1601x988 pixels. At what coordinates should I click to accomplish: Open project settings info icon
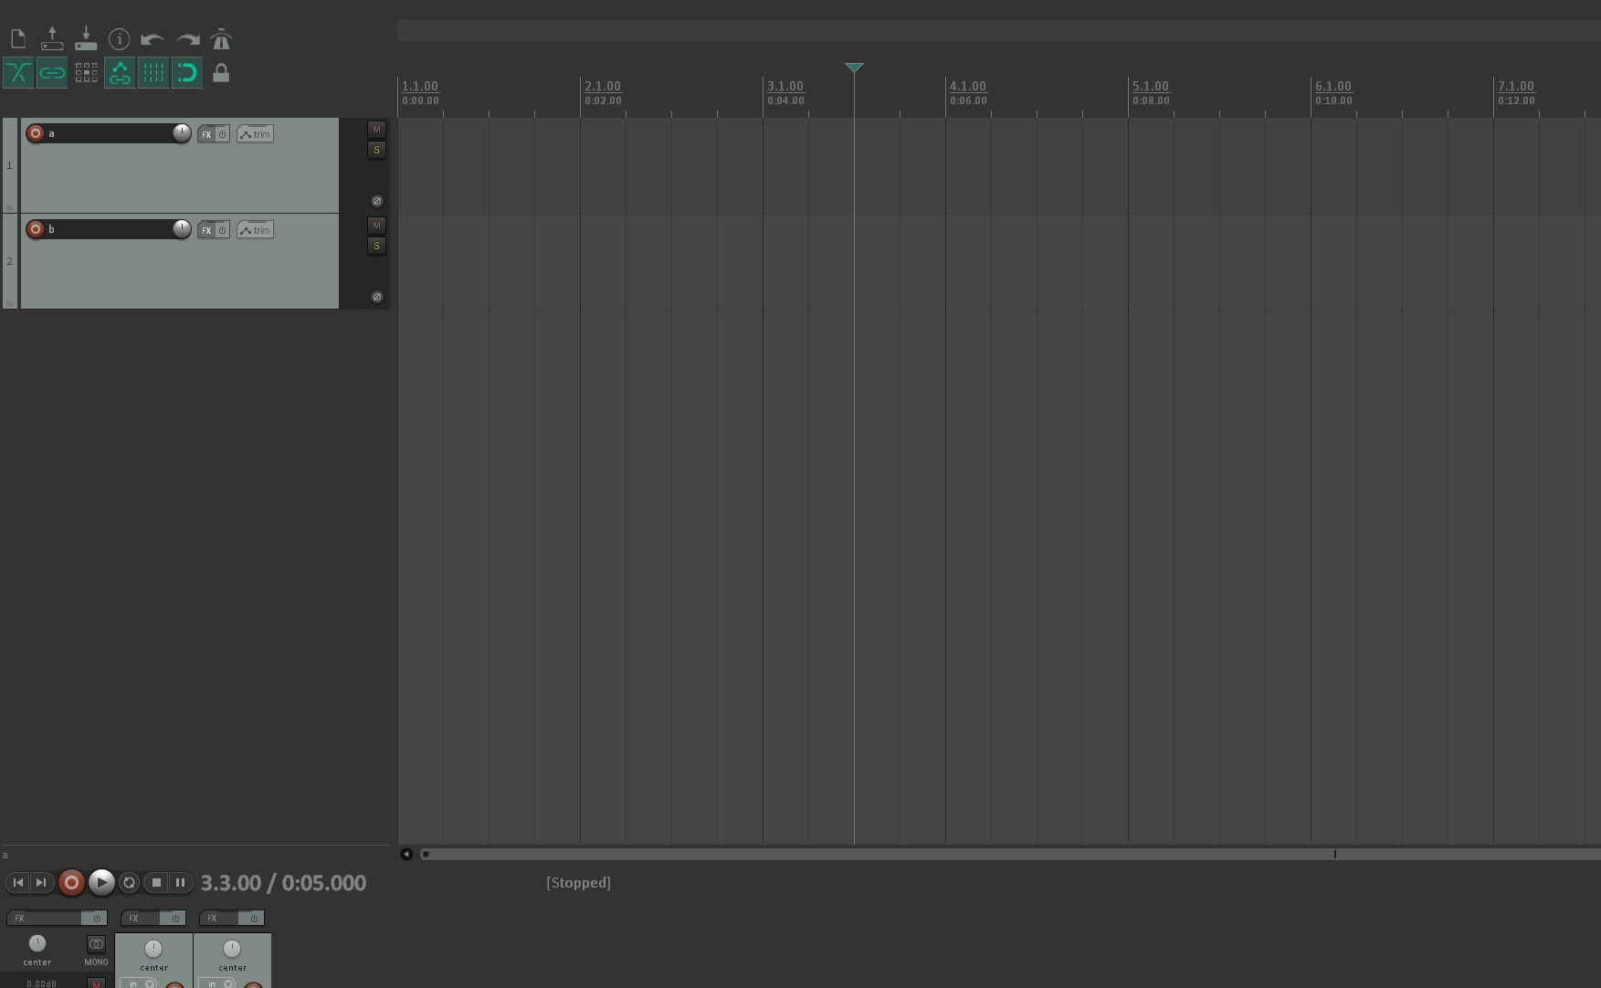click(x=119, y=38)
